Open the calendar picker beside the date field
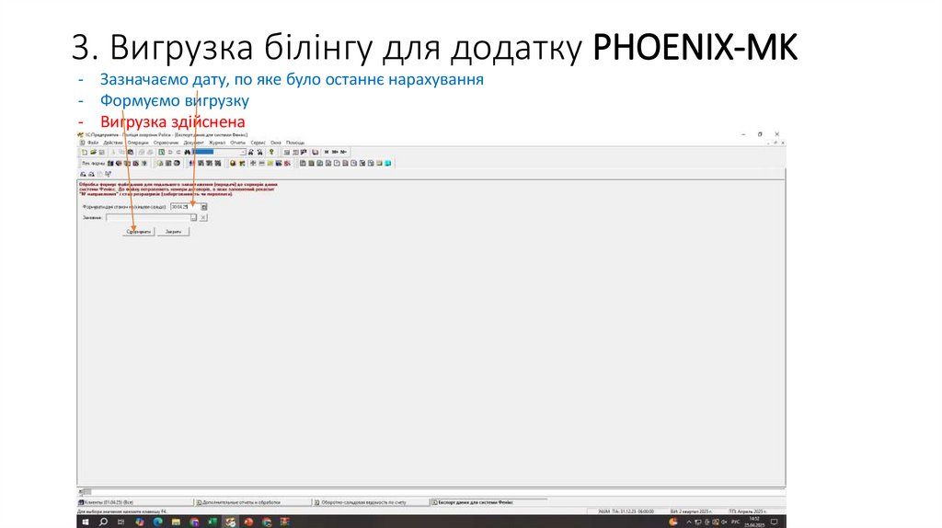Image resolution: width=942 pixels, height=528 pixels. (203, 207)
